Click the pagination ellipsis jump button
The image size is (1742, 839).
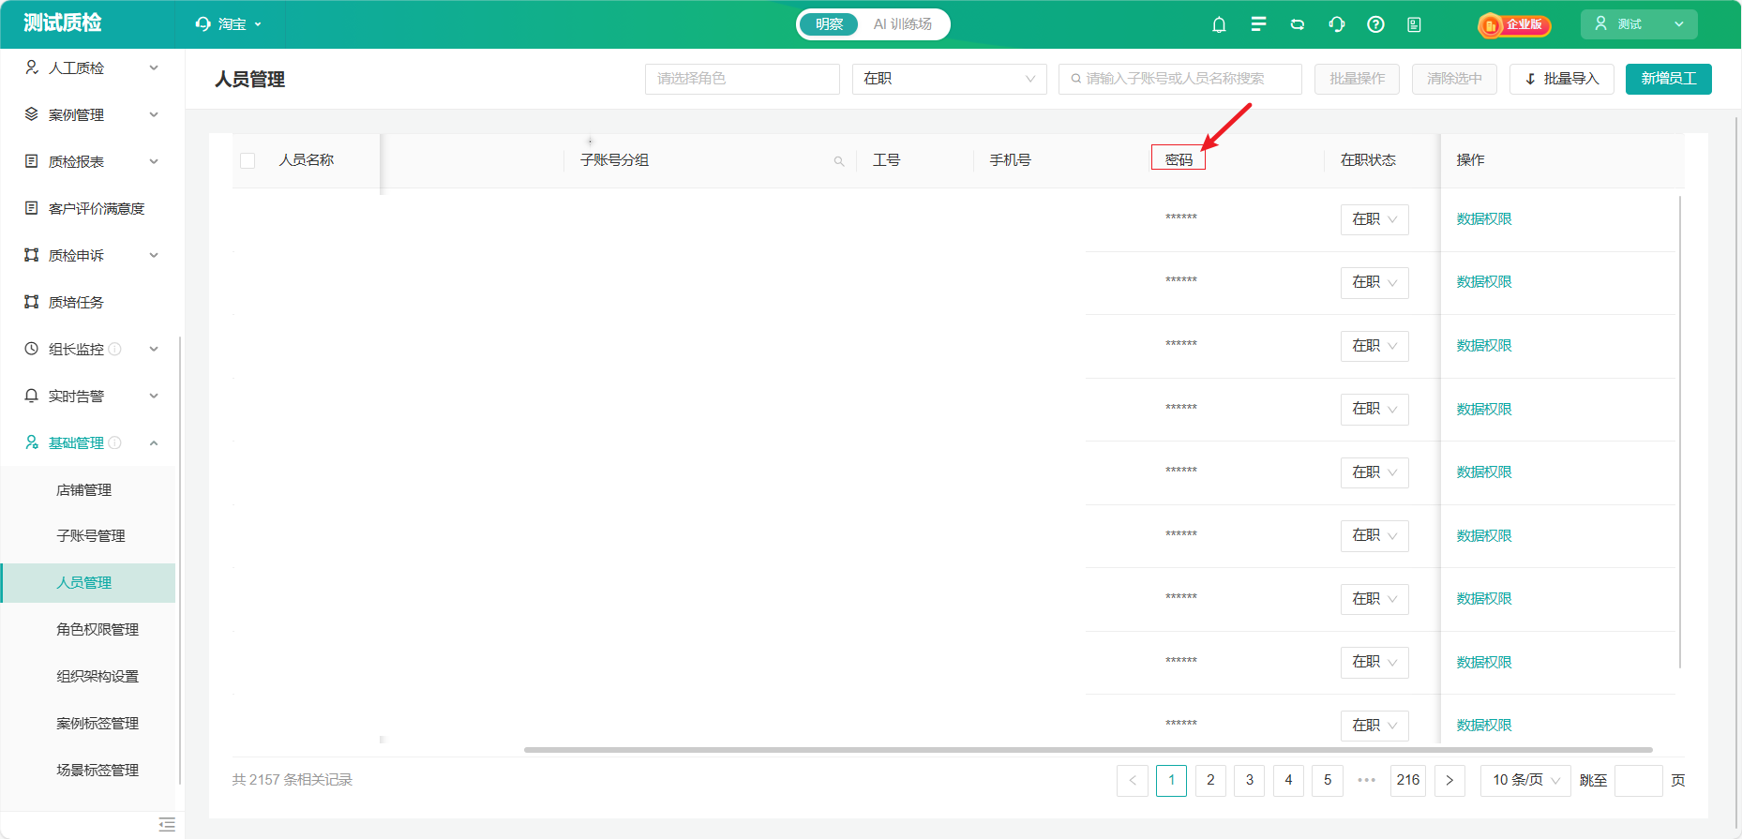point(1367,780)
